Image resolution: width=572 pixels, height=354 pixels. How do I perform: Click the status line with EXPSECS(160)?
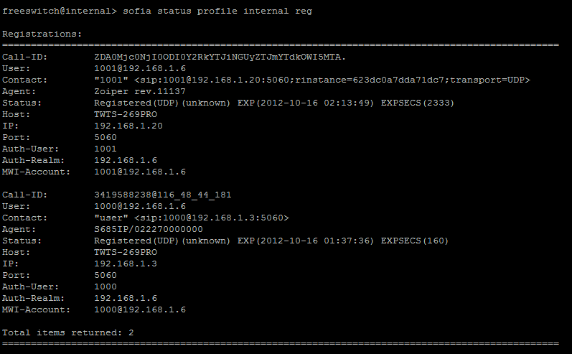[271, 241]
